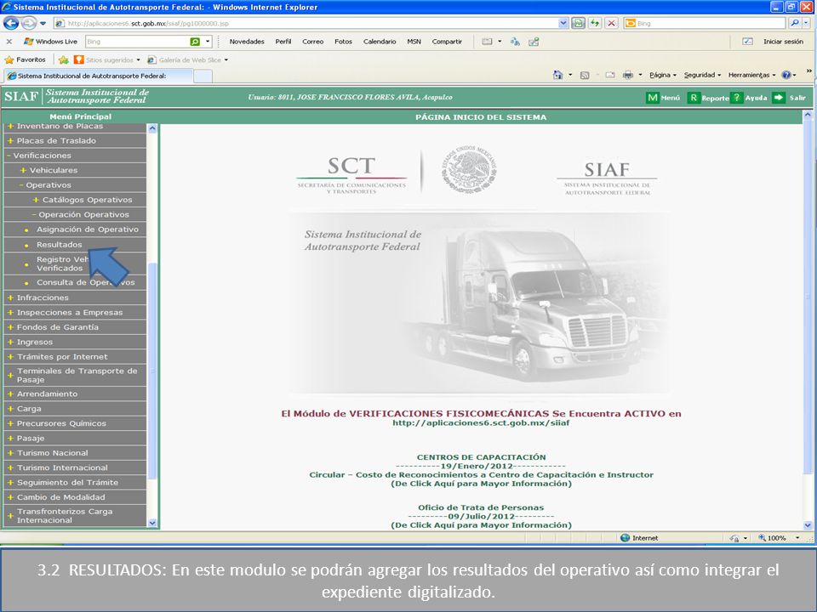Viewport: 817px width, 612px height.
Task: Click the Bing search magnifier icon
Action: point(794,23)
